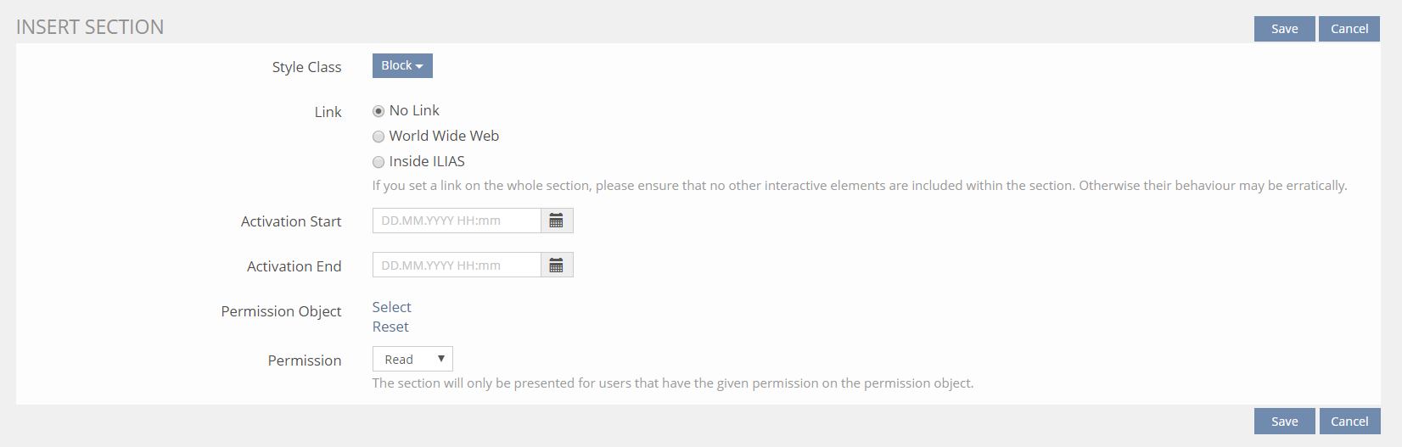The width and height of the screenshot is (1402, 447).
Task: Open the Activation End calendar picker
Action: tap(557, 265)
